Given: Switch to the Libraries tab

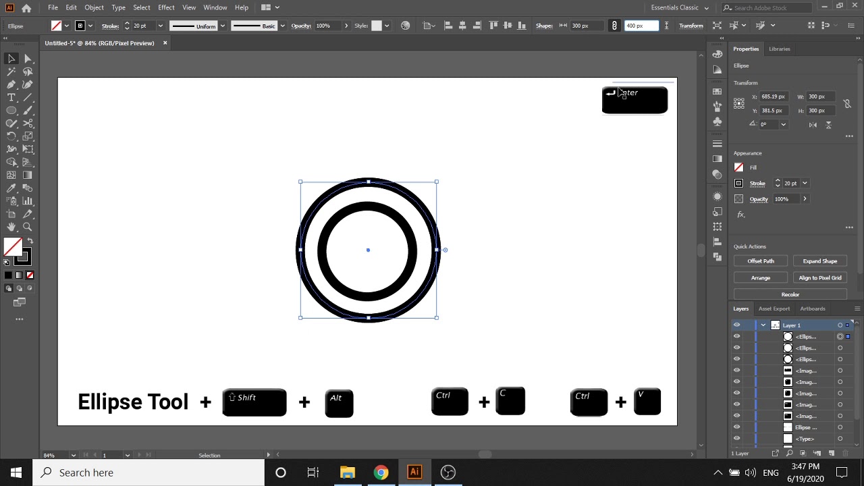Looking at the screenshot, I should click(x=779, y=49).
